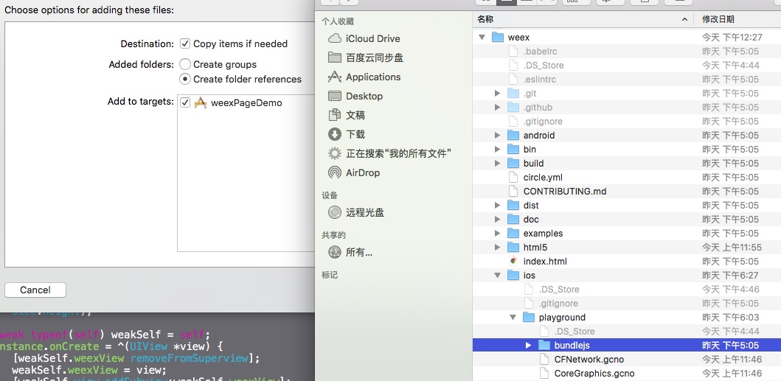Expand the .git folder
This screenshot has height=381, width=781.
(497, 93)
